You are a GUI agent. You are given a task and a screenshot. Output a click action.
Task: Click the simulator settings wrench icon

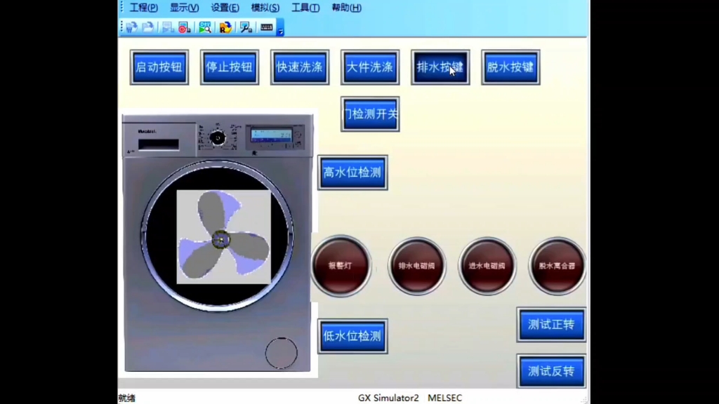tap(246, 27)
